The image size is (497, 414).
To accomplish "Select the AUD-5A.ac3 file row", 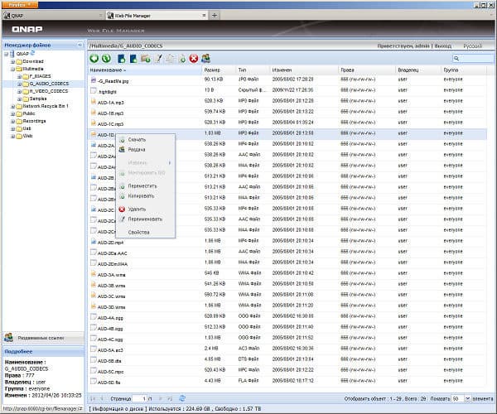I will (x=287, y=349).
